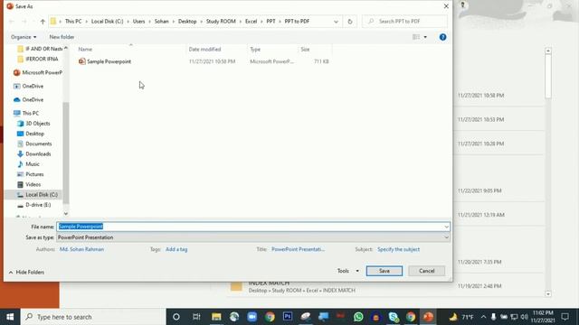The image size is (579, 325).
Task: Click Sohan in address breadcrumb
Action: tap(161, 22)
